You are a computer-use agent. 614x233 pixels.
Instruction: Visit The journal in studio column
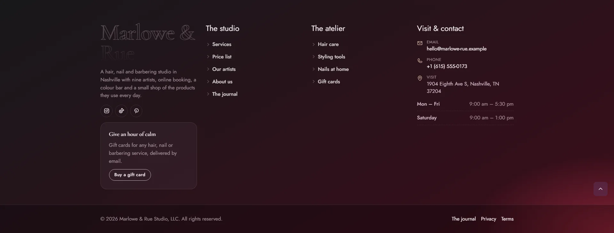(x=225, y=94)
